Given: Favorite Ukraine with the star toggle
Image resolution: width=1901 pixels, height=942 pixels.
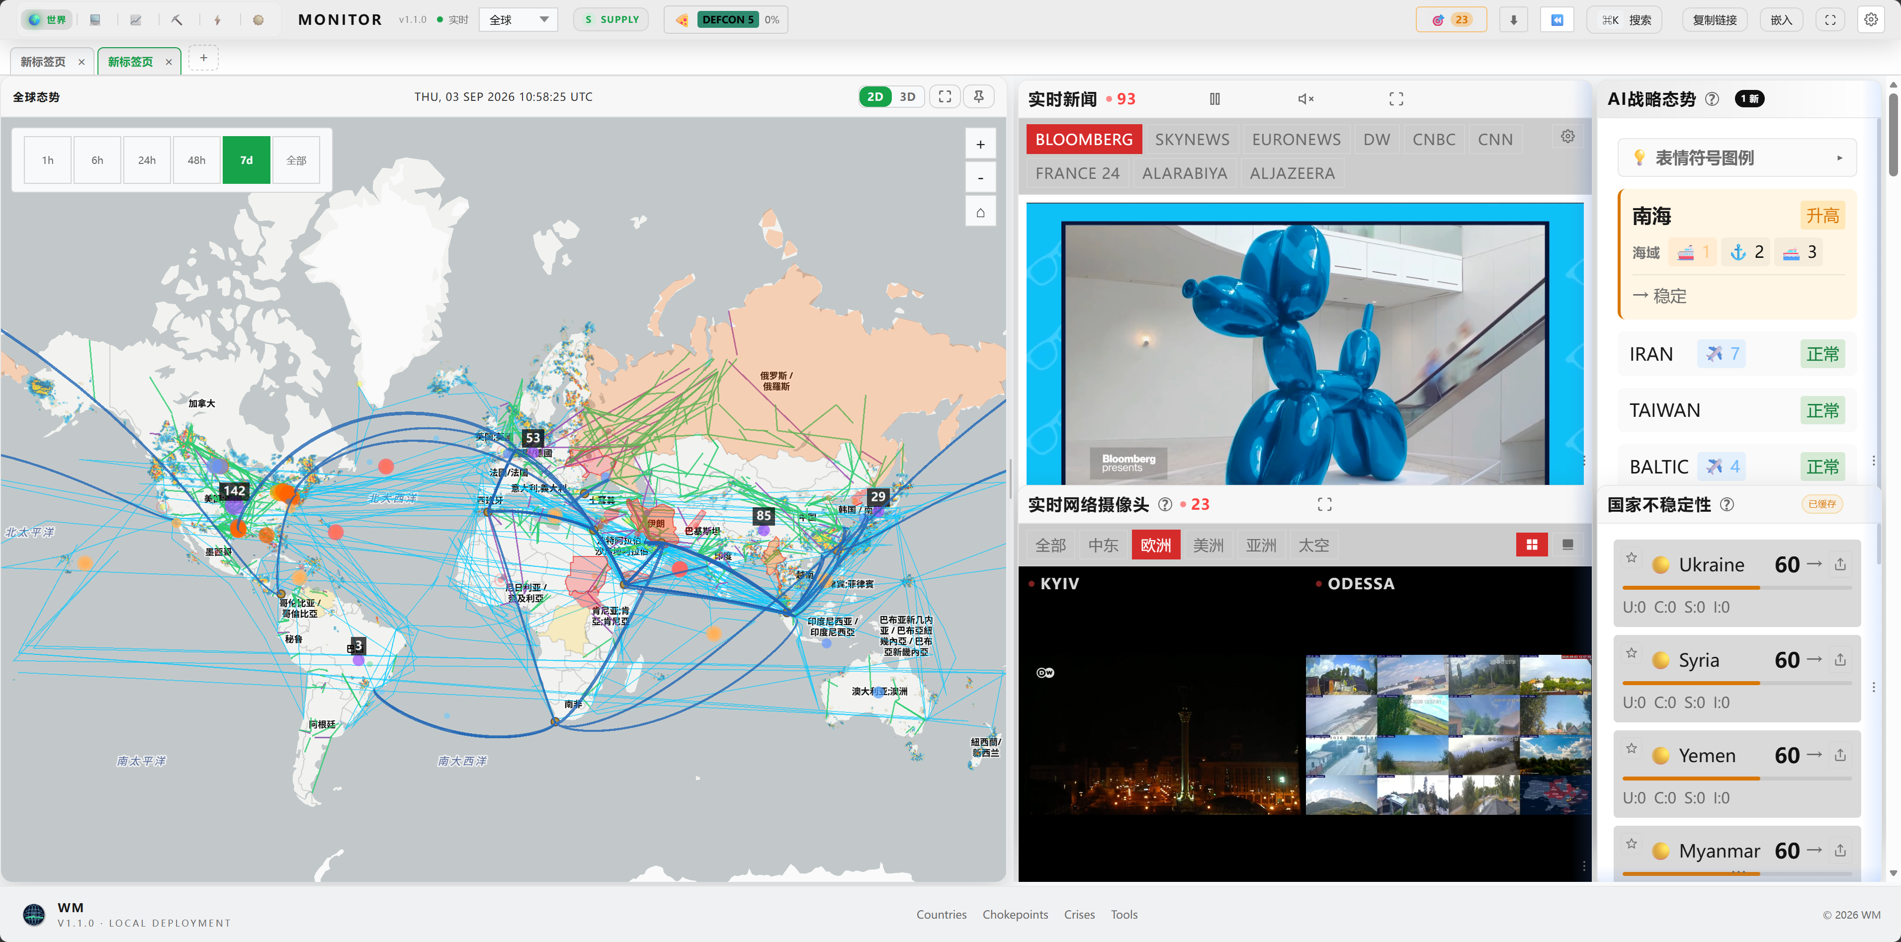Looking at the screenshot, I should click(x=1632, y=557).
